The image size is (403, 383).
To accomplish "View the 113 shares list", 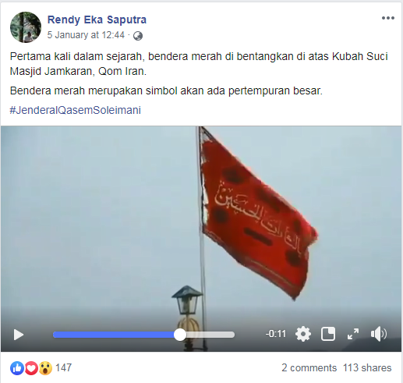I will coord(367,368).
